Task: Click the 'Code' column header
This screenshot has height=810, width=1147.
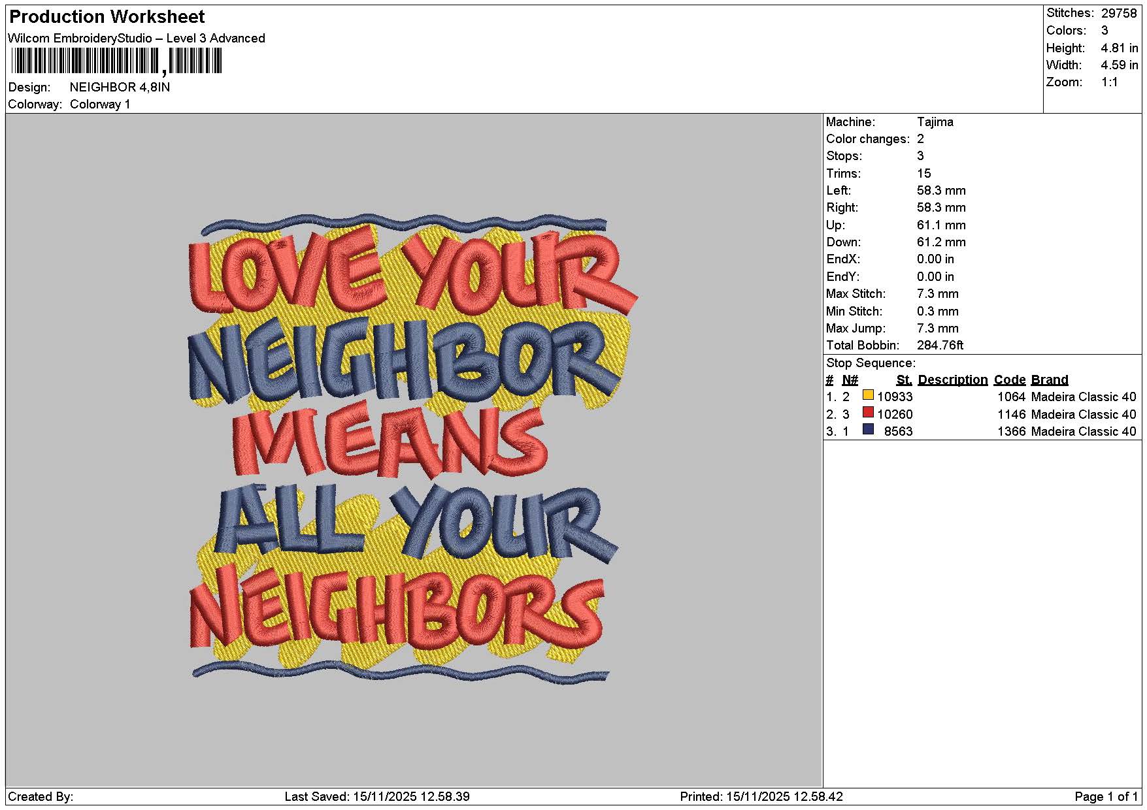Action: (1009, 380)
